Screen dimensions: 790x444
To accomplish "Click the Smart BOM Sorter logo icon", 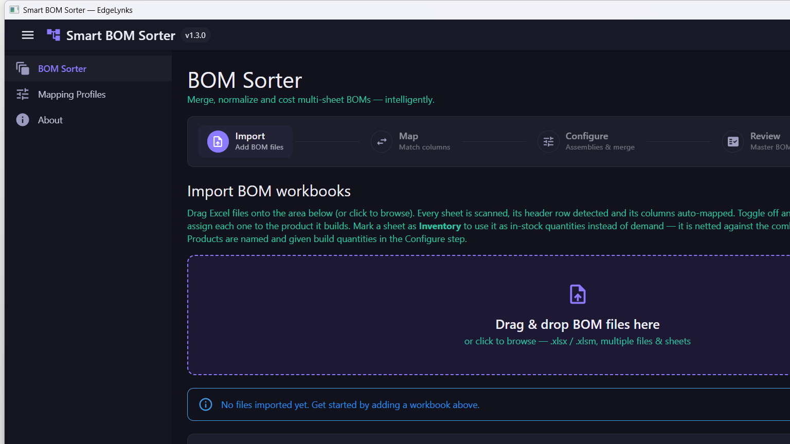I will pyautogui.click(x=53, y=35).
